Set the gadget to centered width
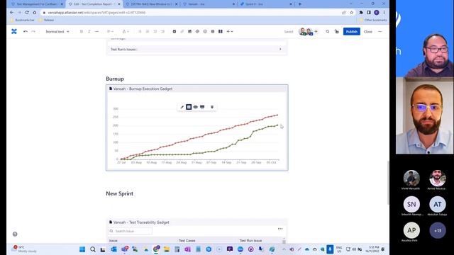454x255 pixels. [189, 107]
